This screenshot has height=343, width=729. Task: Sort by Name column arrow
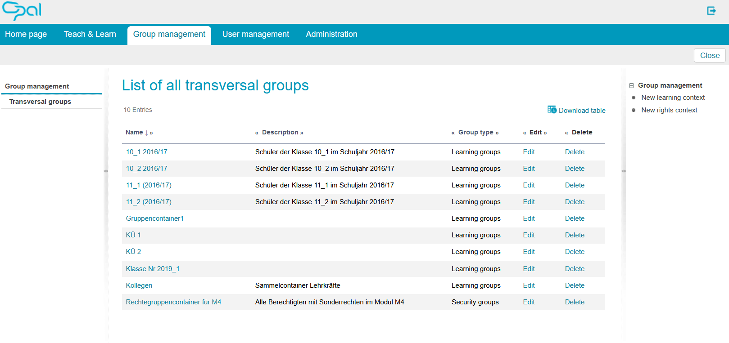point(147,133)
